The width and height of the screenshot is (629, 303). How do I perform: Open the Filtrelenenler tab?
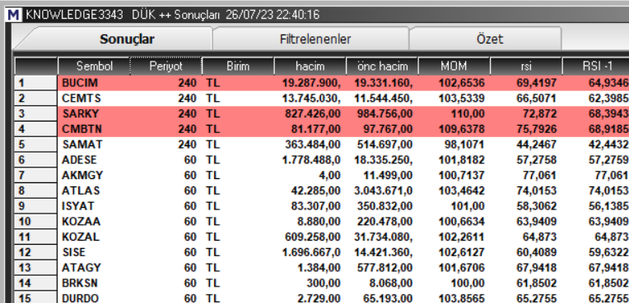315,39
